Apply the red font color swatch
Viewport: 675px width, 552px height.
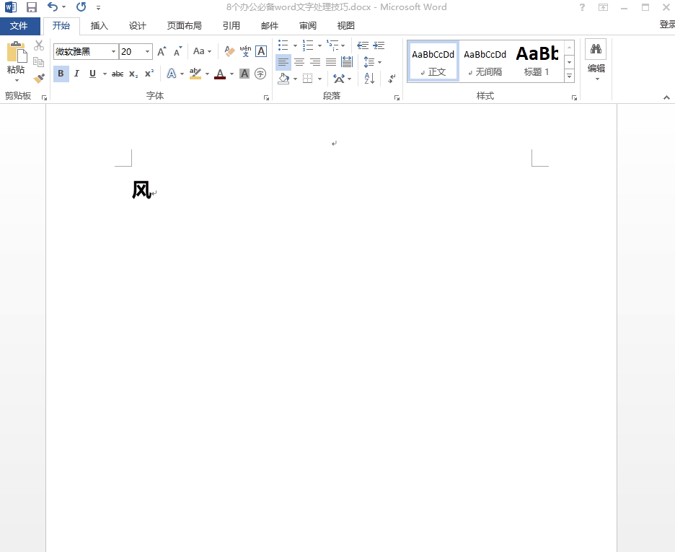pyautogui.click(x=220, y=74)
